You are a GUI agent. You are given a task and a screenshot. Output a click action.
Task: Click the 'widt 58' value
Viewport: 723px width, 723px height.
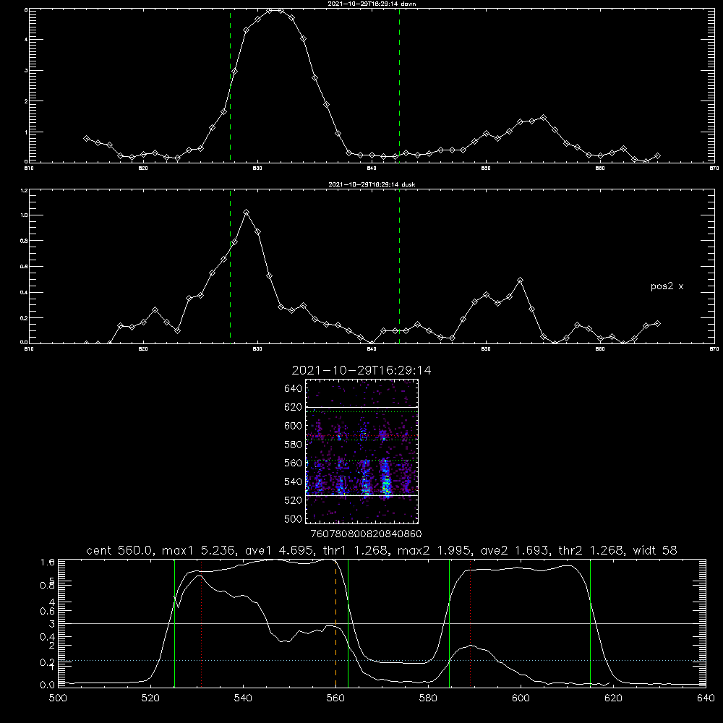[655, 550]
